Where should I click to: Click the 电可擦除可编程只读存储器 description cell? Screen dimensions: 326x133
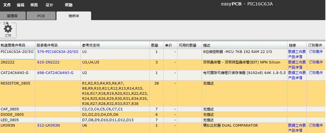(244, 75)
